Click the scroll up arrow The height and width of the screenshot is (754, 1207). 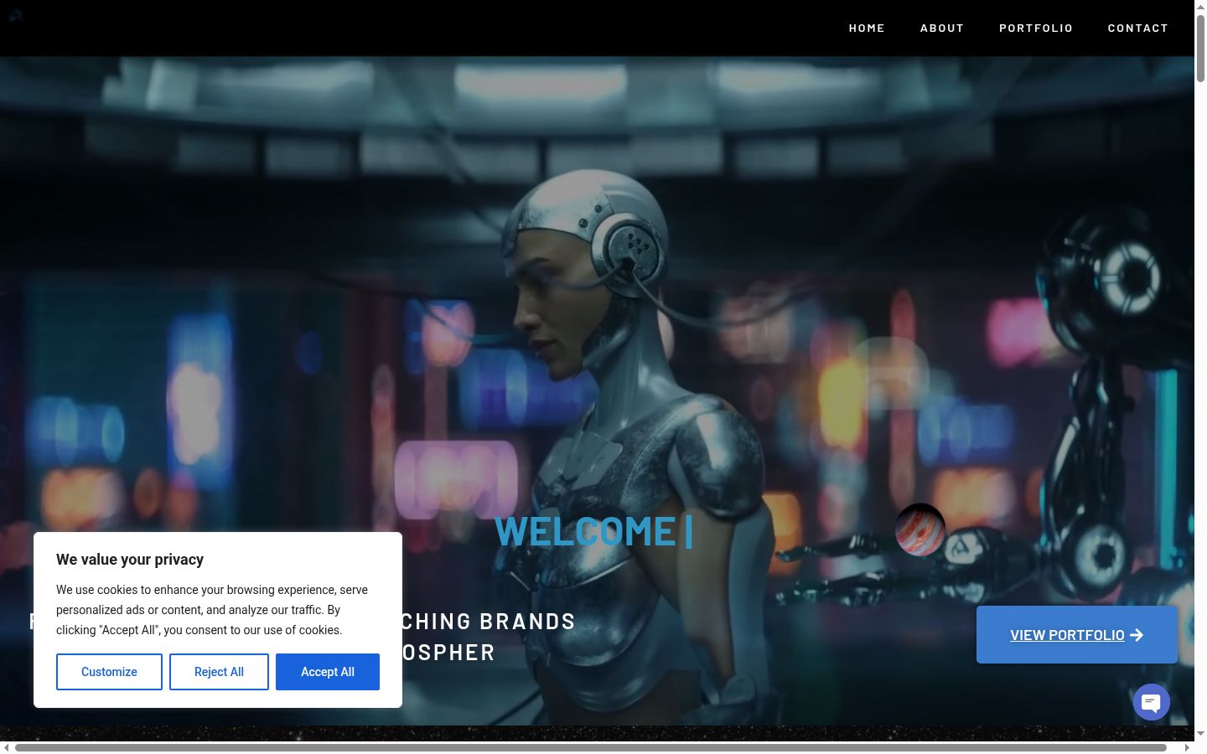[x=1200, y=6]
